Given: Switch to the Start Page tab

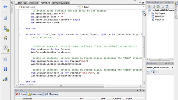Looking at the screenshot, I should pyautogui.click(x=23, y=3).
